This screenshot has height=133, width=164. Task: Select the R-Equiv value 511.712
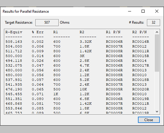tap(14, 51)
